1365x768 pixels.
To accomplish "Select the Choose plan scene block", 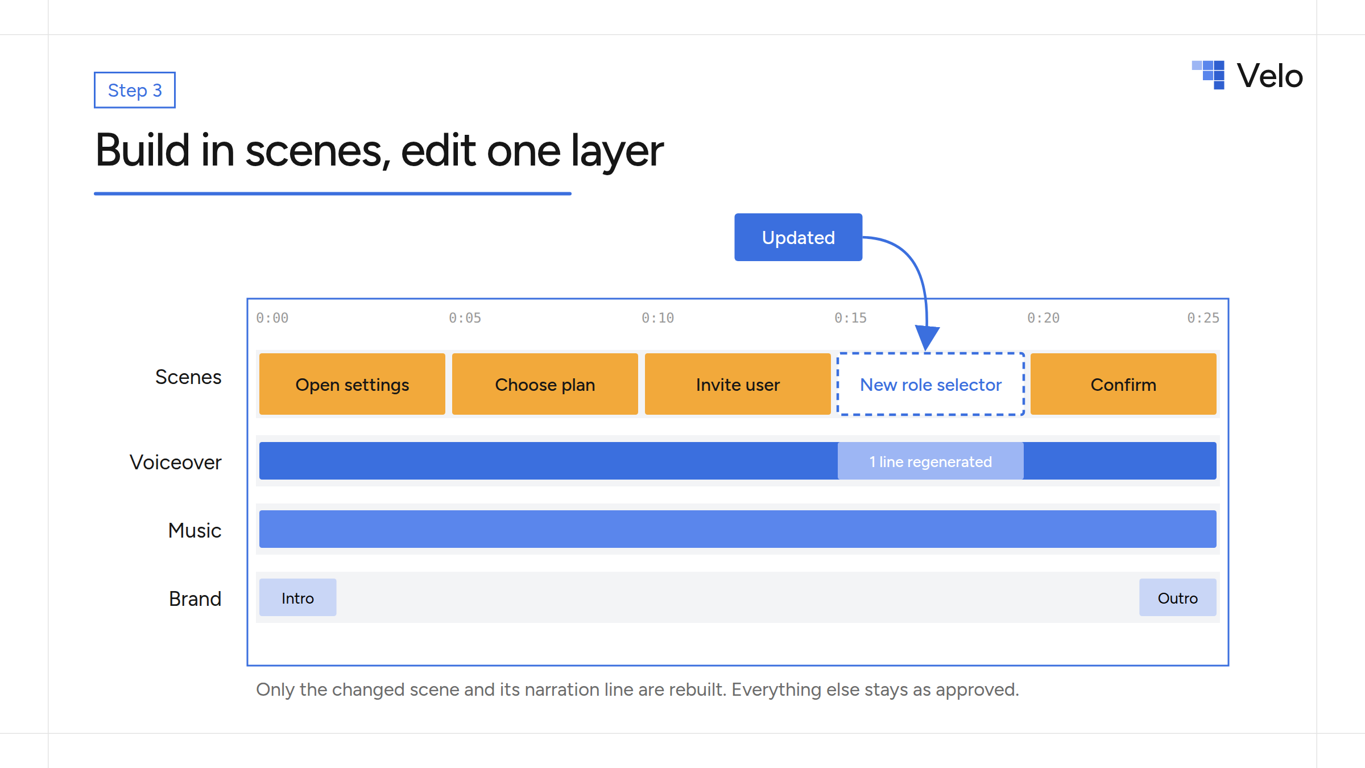I will click(x=545, y=384).
